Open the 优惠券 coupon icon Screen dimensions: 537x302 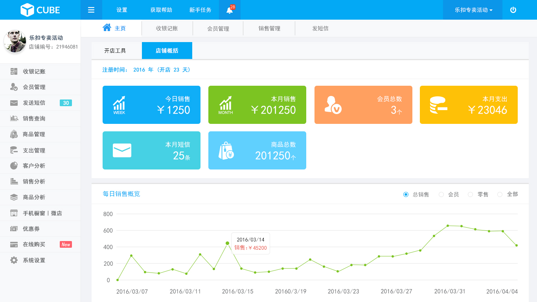pos(14,228)
